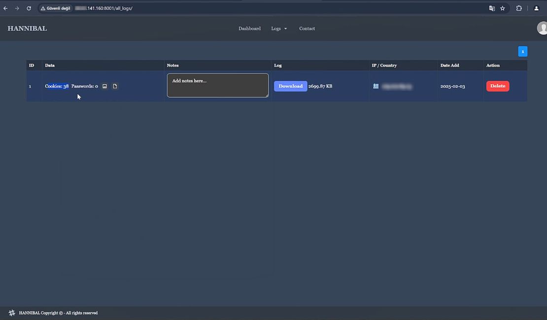Click the URL address bar
The image size is (547, 320).
[x=246, y=8]
